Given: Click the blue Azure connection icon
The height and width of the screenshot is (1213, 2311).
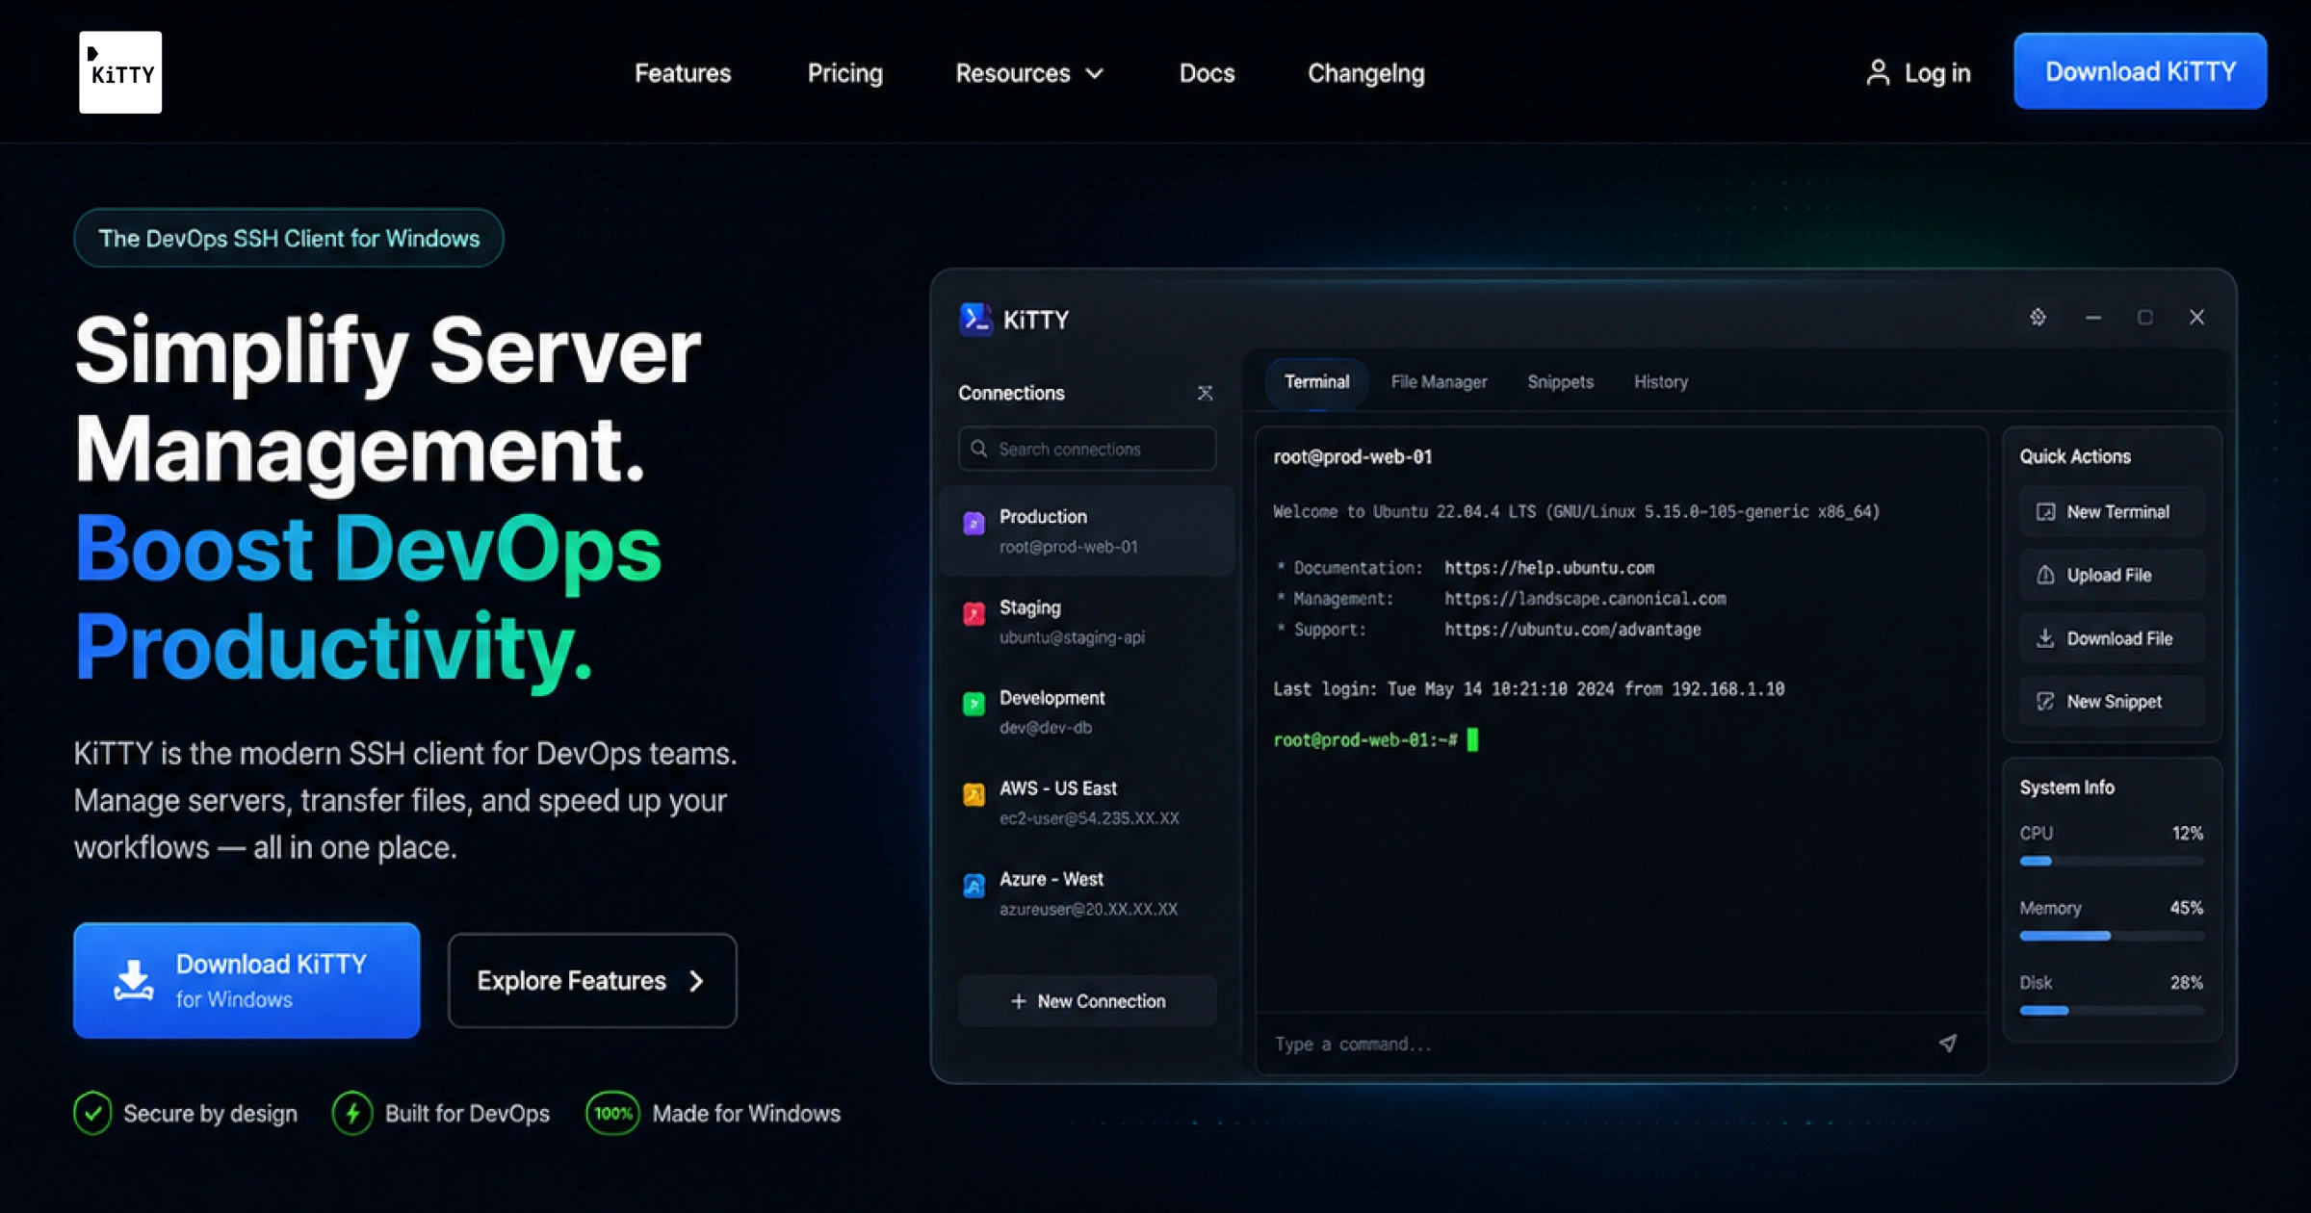Looking at the screenshot, I should coord(974,885).
